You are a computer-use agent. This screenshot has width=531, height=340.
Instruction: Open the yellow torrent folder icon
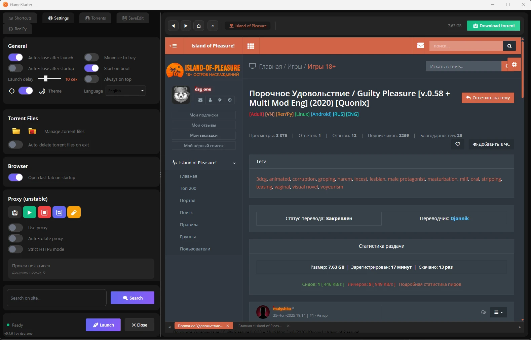click(16, 131)
